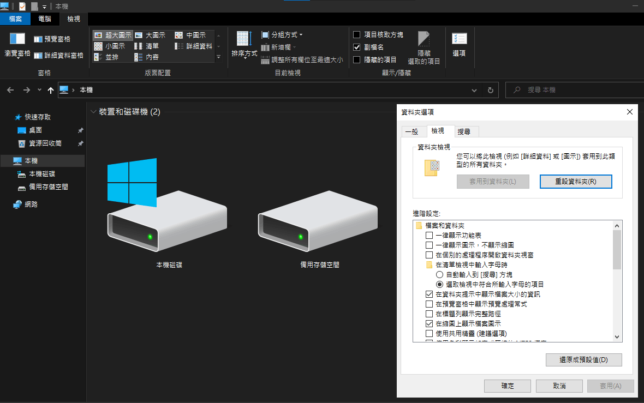The width and height of the screenshot is (644, 403).
Task: Toggle the 預覽窗格 preview pane
Action: [52, 39]
